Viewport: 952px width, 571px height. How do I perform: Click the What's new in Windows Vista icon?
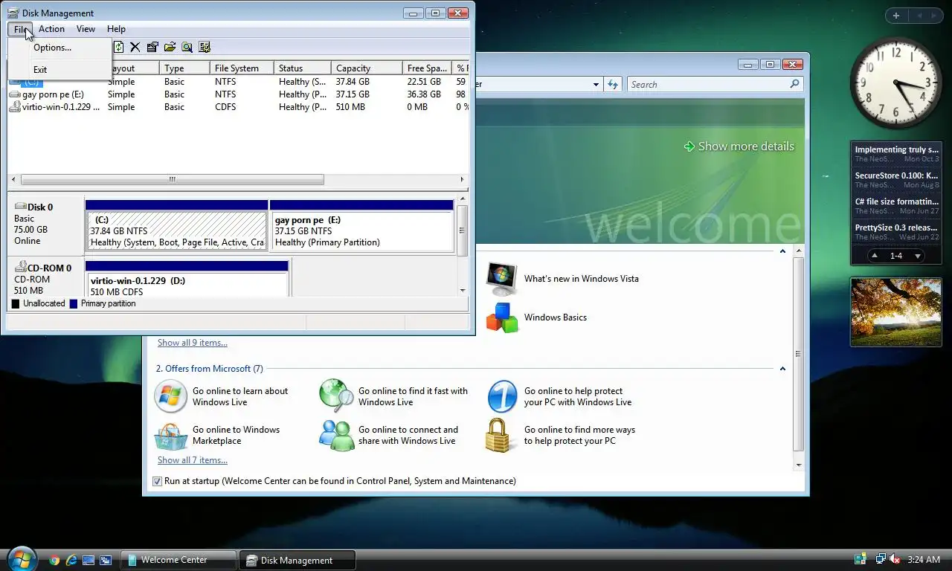(x=502, y=279)
